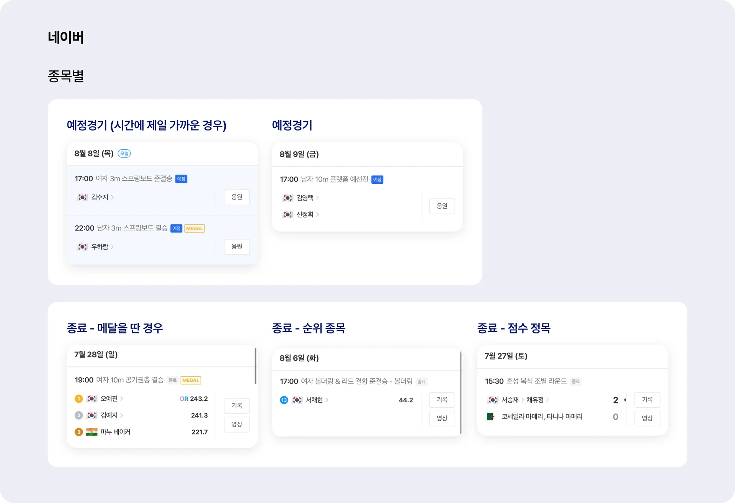
Task: Click the 오늘 badge beside 8월 8일
Action: coord(124,154)
